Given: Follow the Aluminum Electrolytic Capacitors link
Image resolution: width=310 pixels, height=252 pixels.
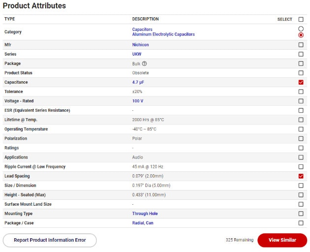Looking at the screenshot, I should 163,34.
